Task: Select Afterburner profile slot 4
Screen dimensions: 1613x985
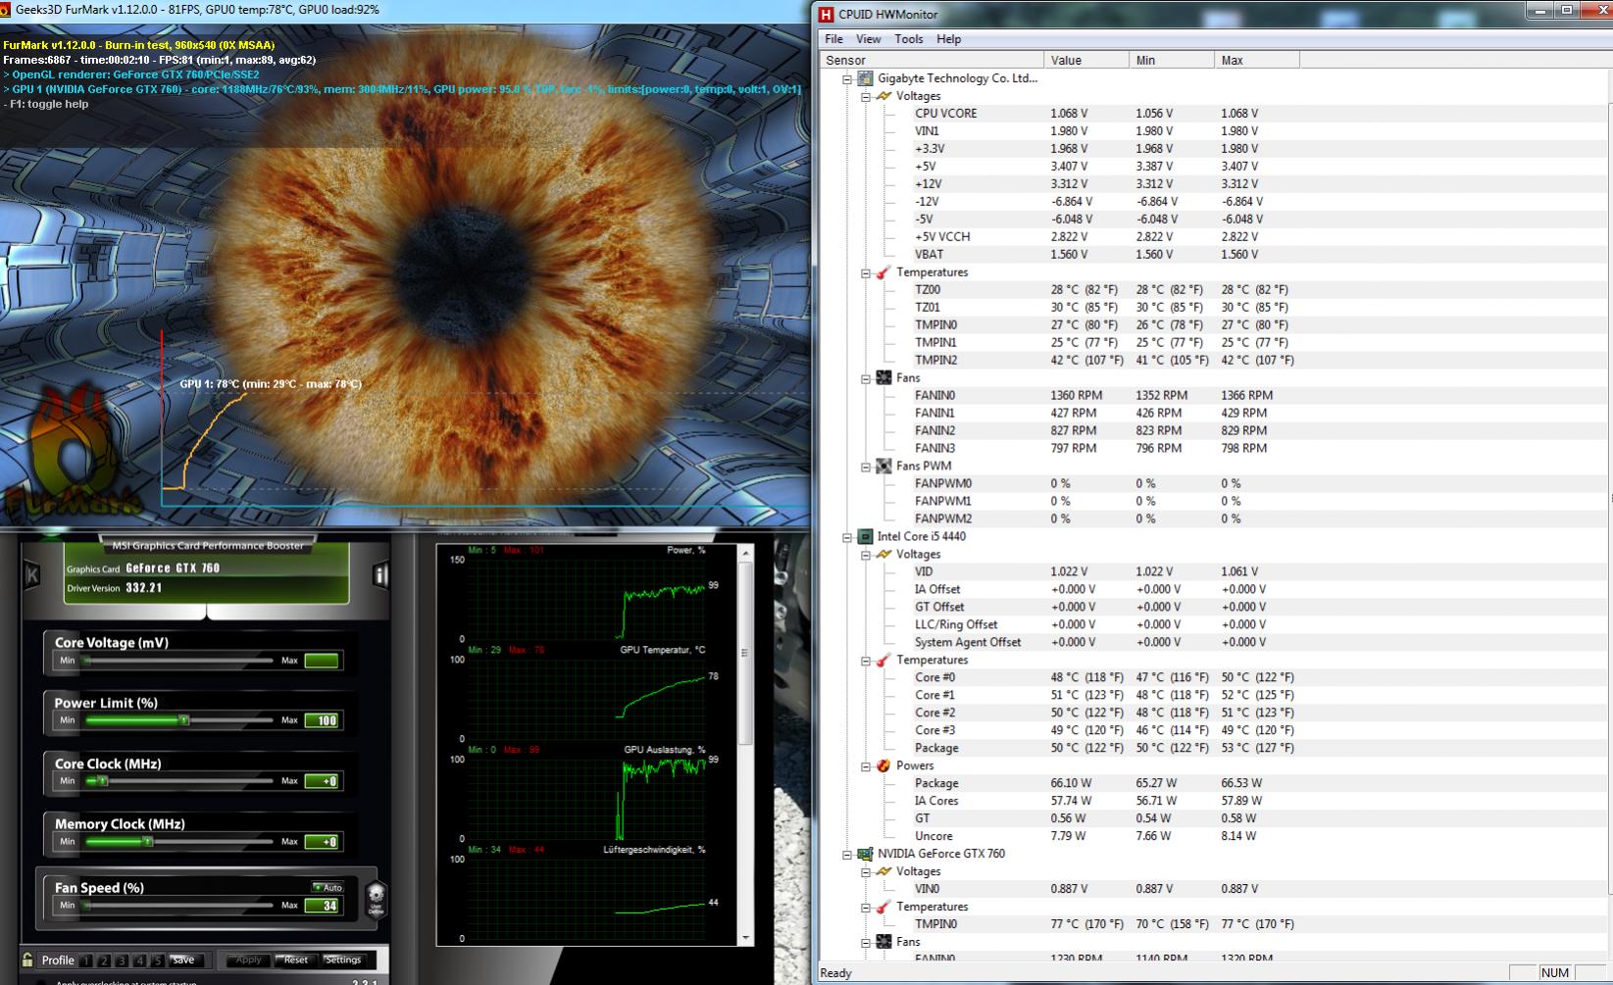Action: (140, 960)
